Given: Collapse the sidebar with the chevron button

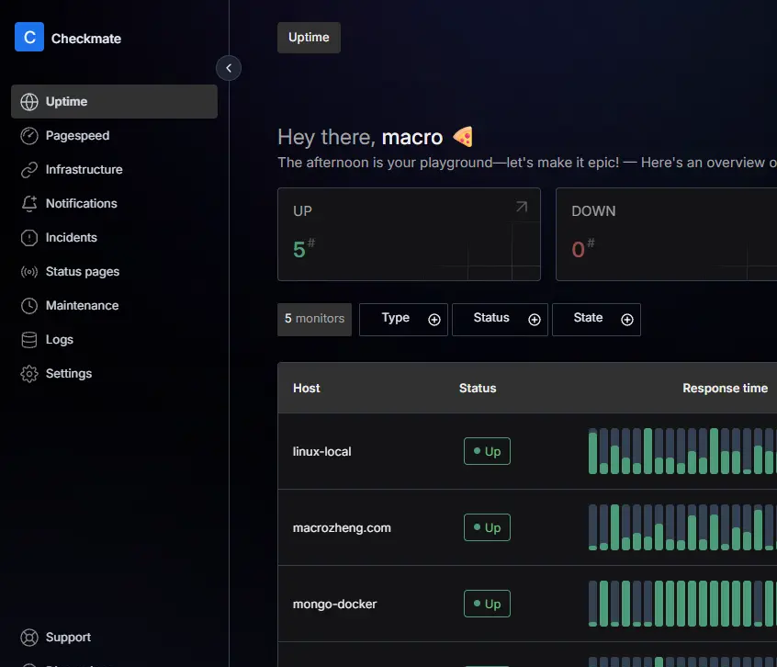Looking at the screenshot, I should click(x=229, y=68).
